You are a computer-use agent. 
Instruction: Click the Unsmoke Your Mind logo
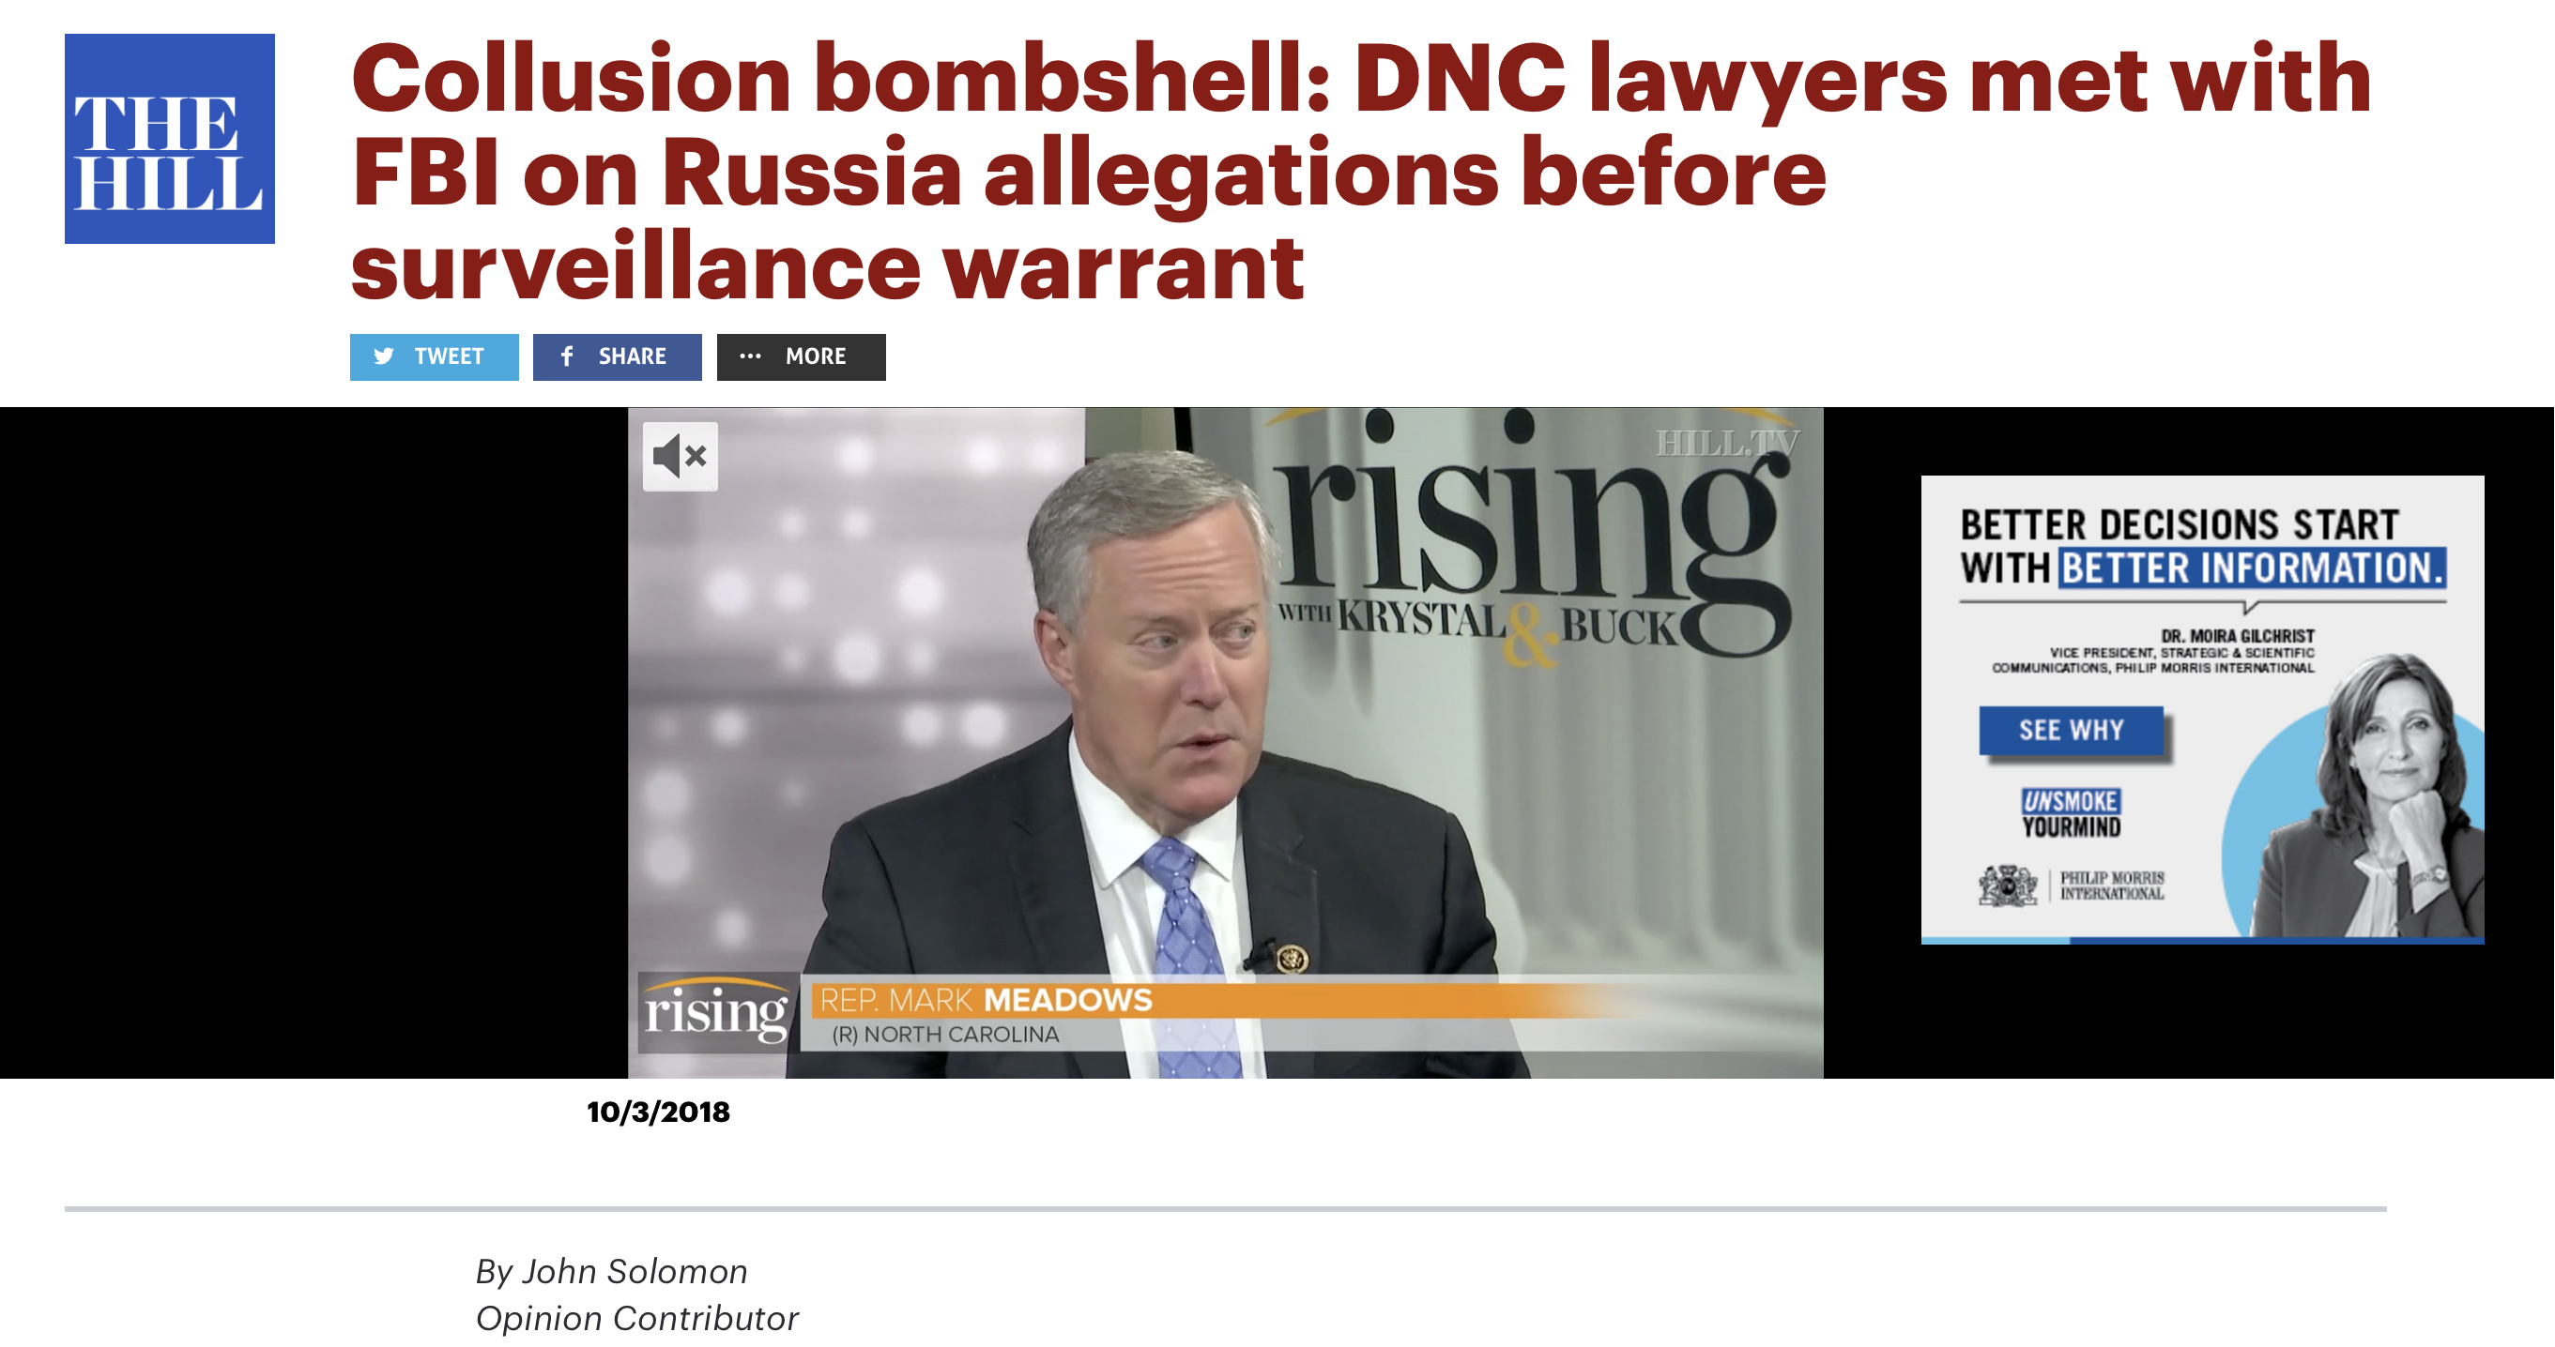coord(2071,814)
